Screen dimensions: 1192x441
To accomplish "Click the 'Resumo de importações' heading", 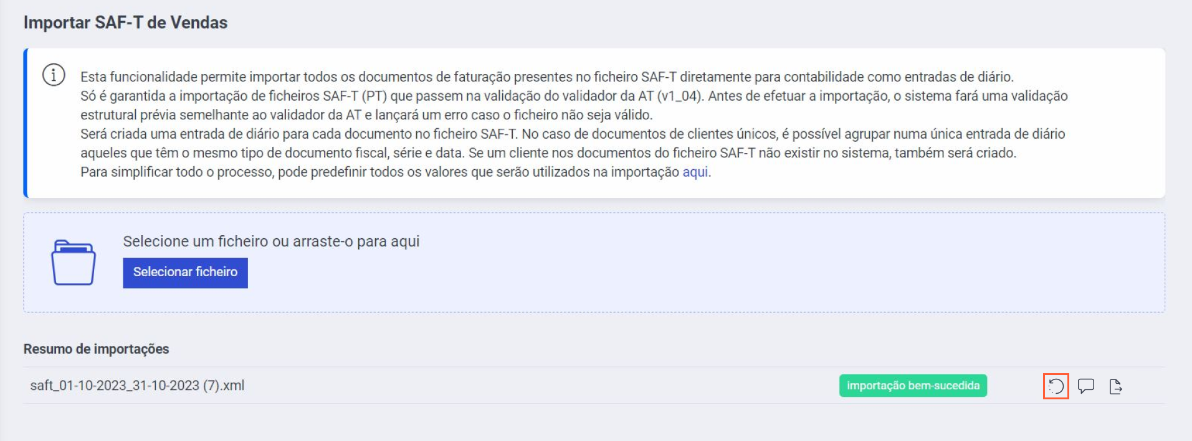I will click(96, 349).
